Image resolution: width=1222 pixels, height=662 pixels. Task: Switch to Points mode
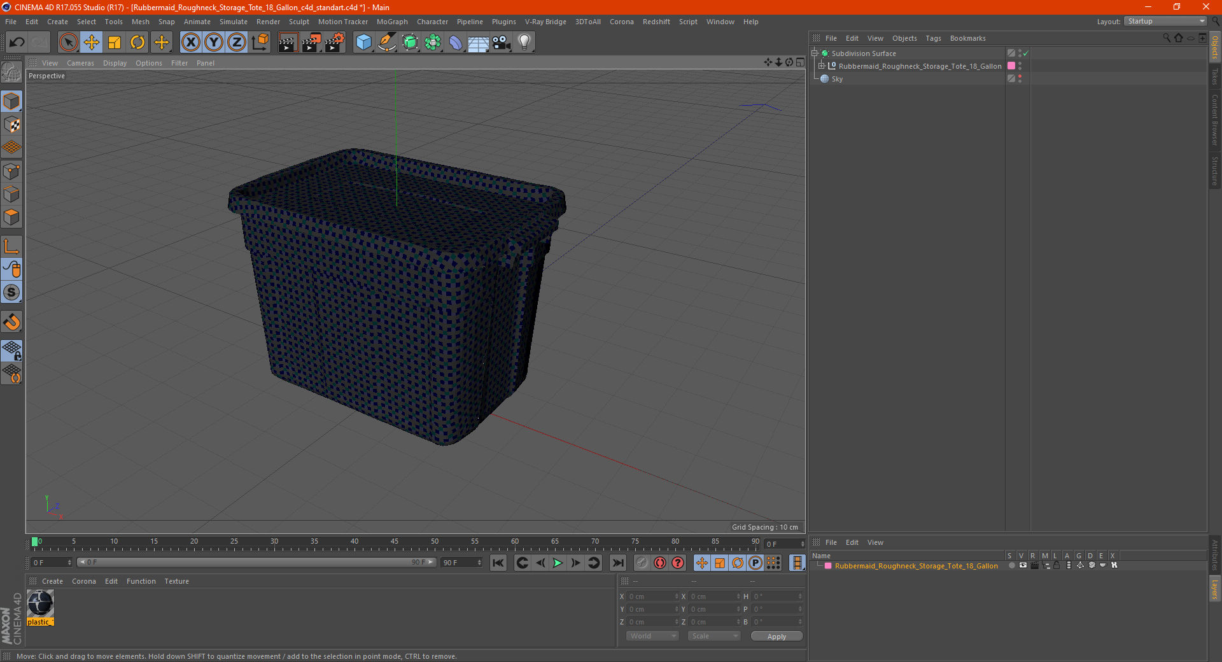(11, 171)
